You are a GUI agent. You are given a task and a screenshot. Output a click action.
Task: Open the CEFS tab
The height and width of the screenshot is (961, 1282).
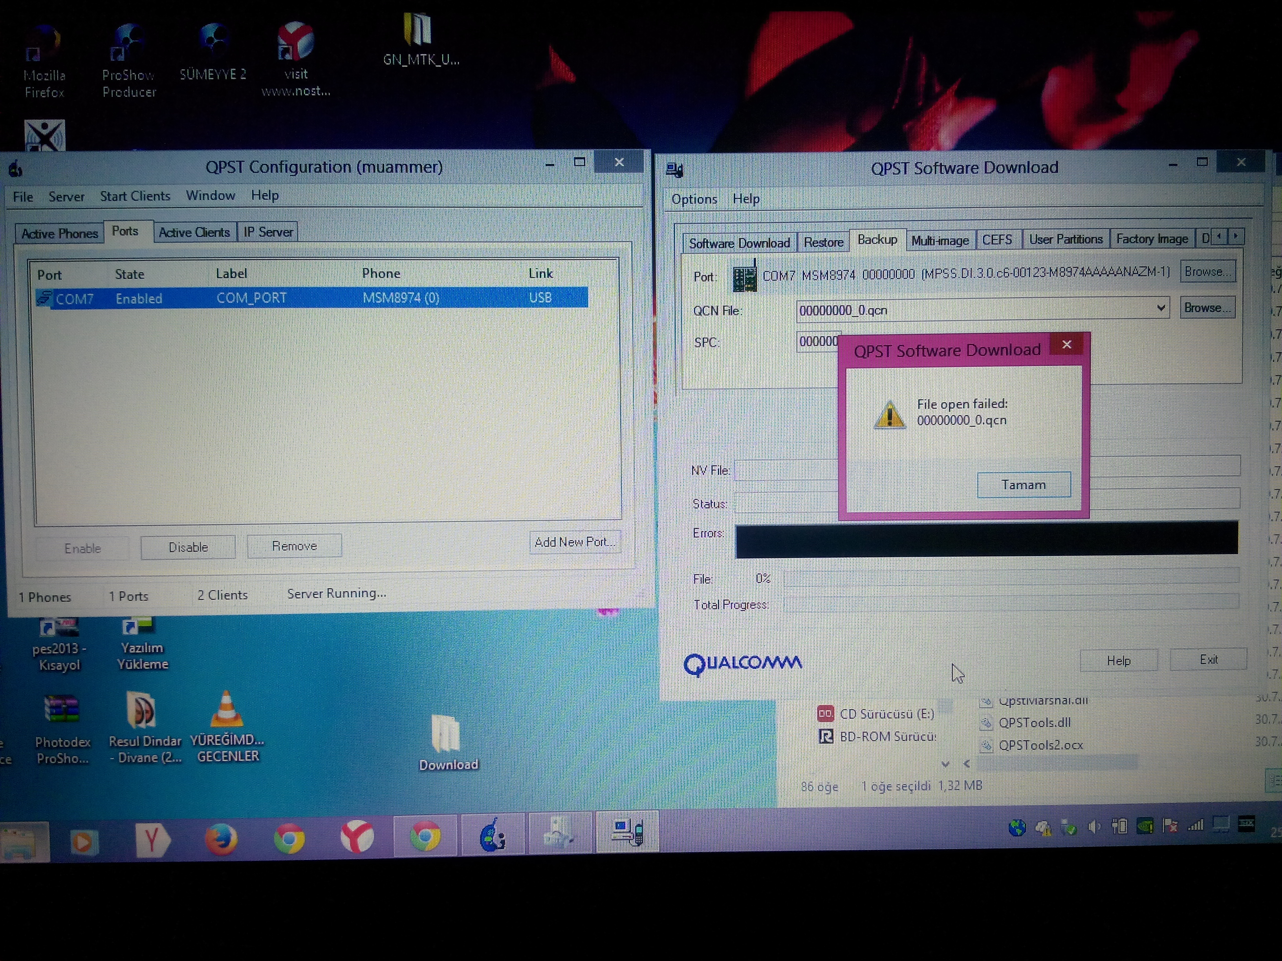click(x=997, y=240)
